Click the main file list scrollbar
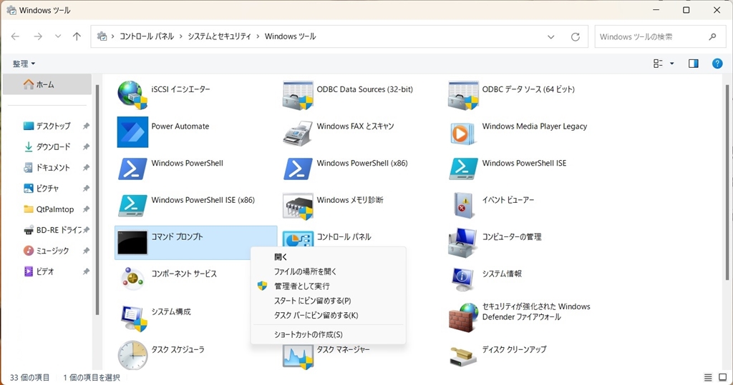Screen dimensions: 733x385 tap(727, 182)
